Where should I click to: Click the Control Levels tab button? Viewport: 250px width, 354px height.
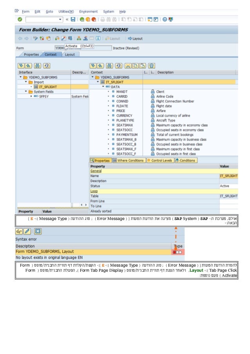[x=161, y=160]
